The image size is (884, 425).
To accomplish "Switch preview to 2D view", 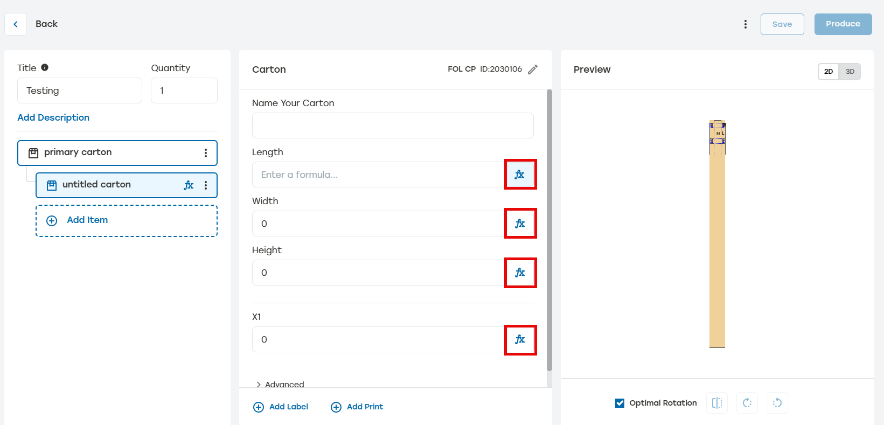I will coord(829,72).
